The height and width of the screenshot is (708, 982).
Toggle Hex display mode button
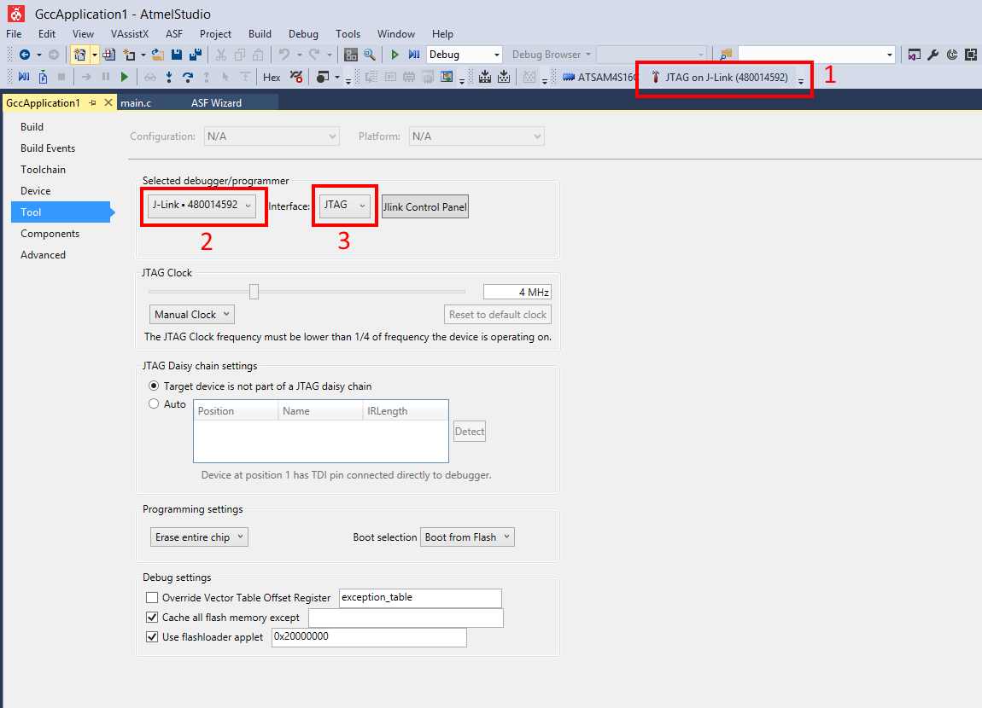pos(272,77)
